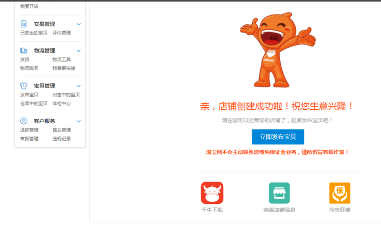Click the 淘宝旺铺 label

[339, 210]
